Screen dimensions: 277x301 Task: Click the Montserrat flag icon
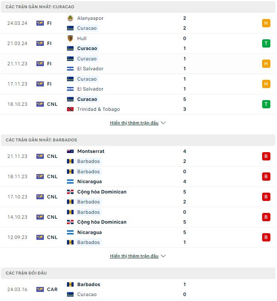tap(70, 151)
